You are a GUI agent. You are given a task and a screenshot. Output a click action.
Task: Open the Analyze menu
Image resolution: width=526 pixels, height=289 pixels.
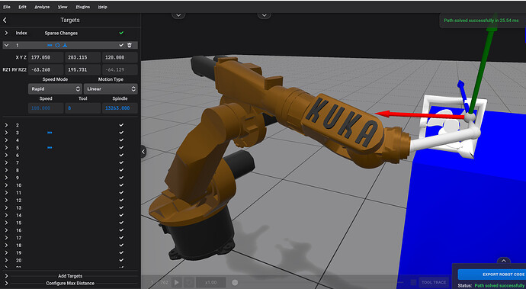click(42, 7)
